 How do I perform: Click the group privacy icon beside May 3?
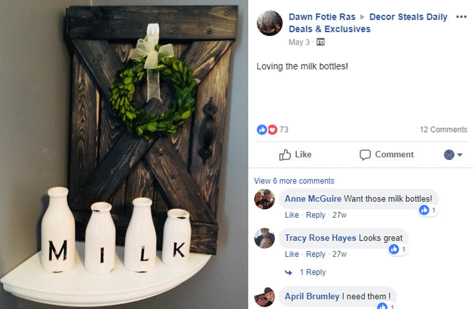coord(321,42)
